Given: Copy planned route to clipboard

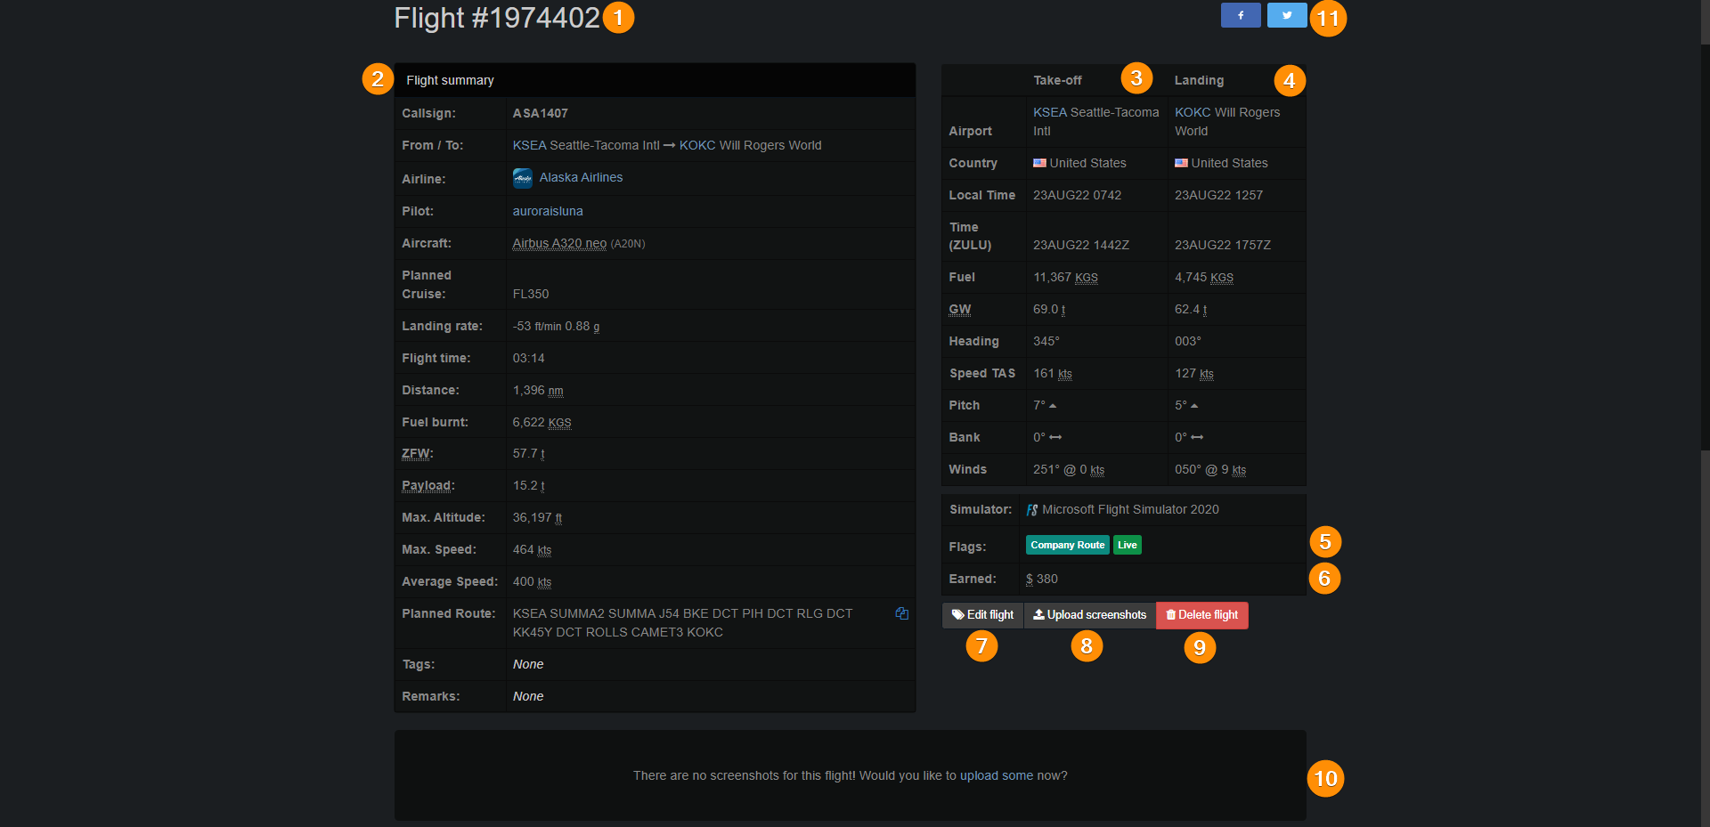Looking at the screenshot, I should 901,613.
